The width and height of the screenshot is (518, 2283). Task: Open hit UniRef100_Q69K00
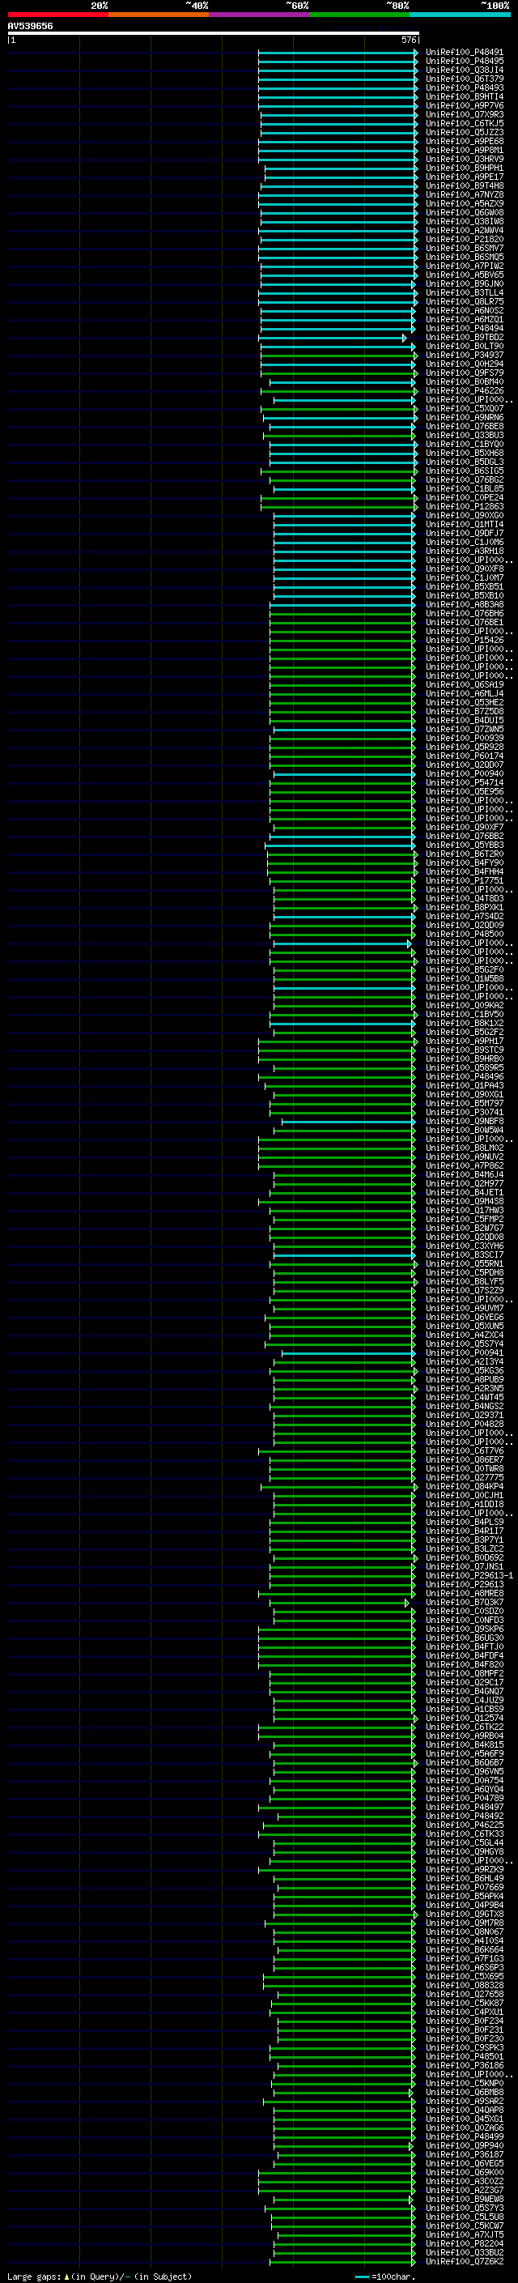[x=465, y=2172]
